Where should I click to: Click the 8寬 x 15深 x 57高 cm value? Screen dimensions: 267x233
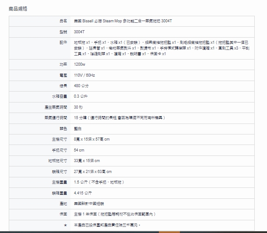point(91,139)
